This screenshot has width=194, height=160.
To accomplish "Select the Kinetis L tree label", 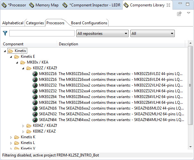I will pyautogui.click(x=28, y=143).
